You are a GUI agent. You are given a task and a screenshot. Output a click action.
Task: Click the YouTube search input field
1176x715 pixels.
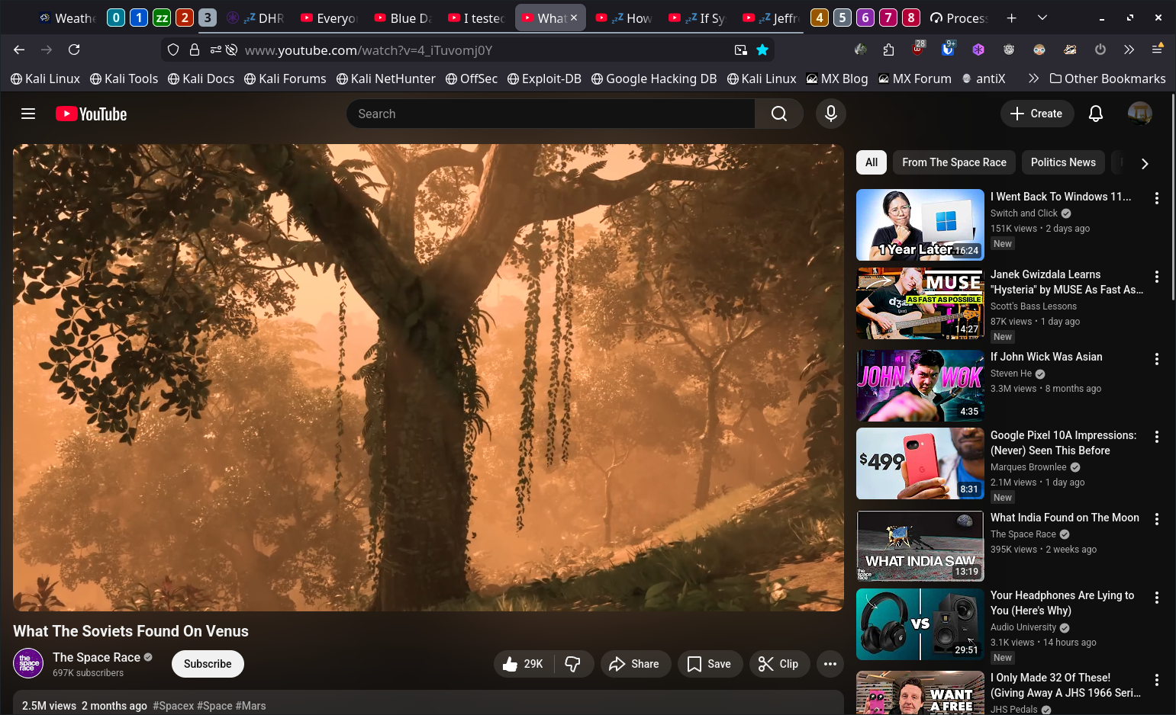pos(549,114)
